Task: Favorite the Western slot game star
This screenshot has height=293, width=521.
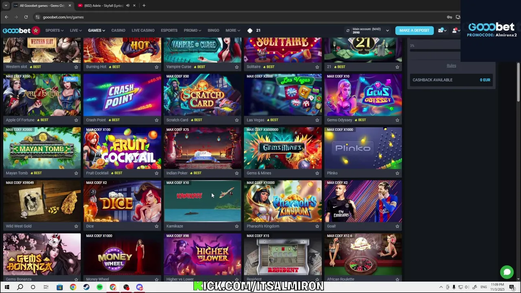Action: [x=76, y=67]
